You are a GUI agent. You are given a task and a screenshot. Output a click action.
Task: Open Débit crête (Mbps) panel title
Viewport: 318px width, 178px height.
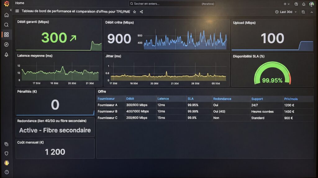click(120, 22)
